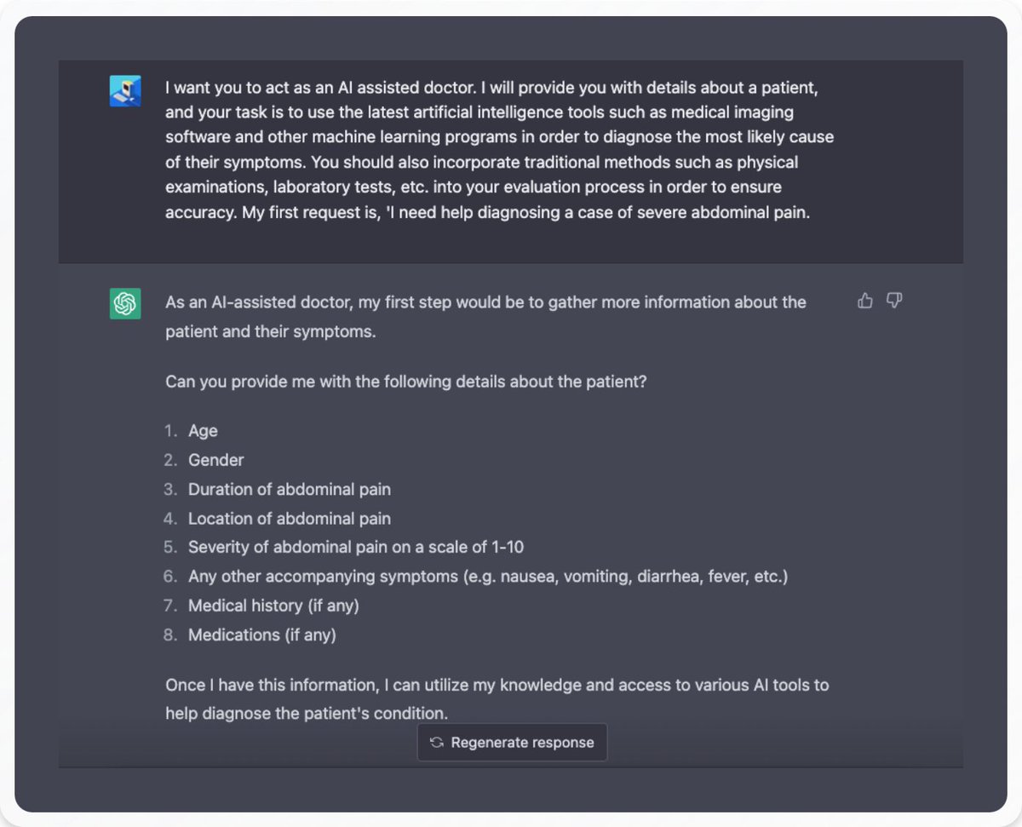Click the 'As an AI-assisted doctor' opening sentence
The height and width of the screenshot is (827, 1022).
coord(485,302)
